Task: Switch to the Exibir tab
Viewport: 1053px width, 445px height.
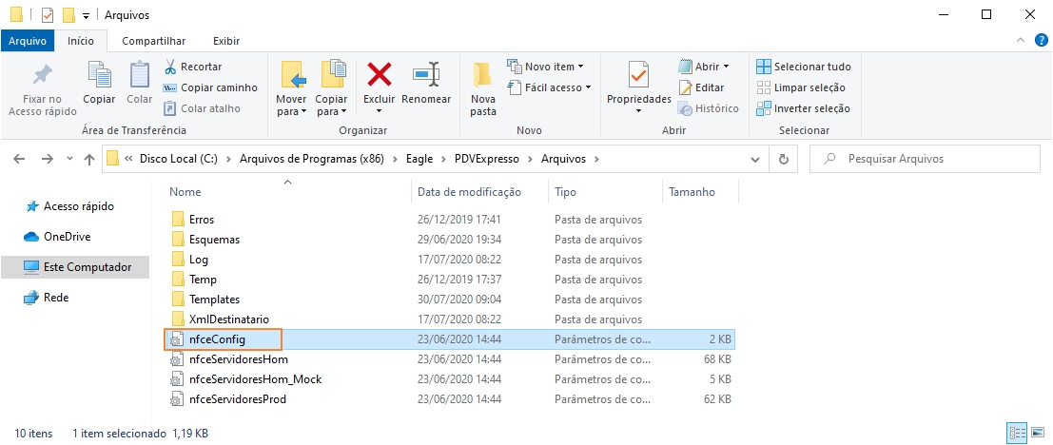Action: (226, 41)
